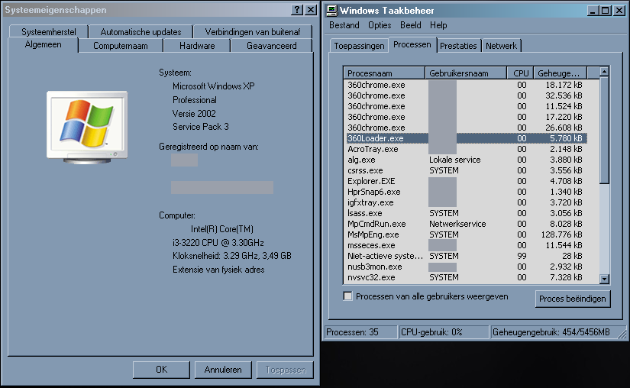Close the Windows Taakbeheer window
Screen dimensions: 630x388
click(x=619, y=11)
